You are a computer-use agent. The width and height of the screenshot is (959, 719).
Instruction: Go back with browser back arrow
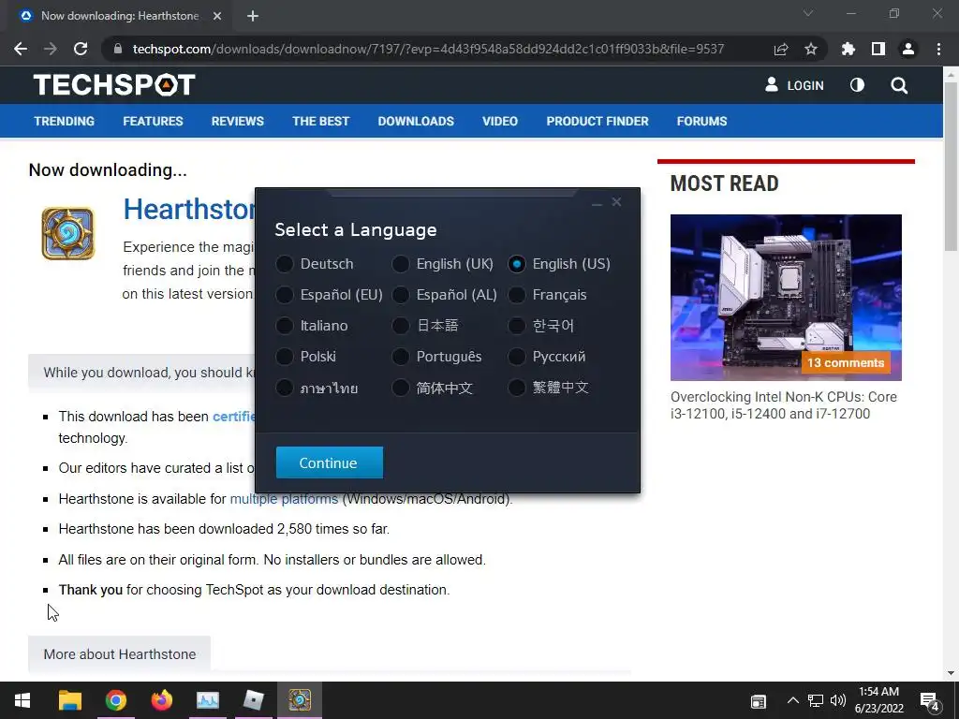tap(21, 49)
